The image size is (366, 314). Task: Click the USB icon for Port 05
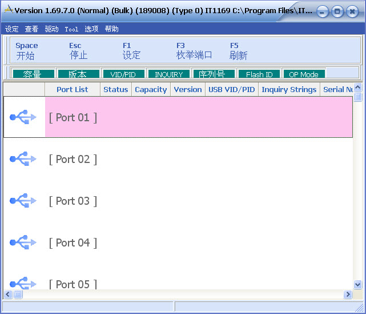click(x=23, y=283)
